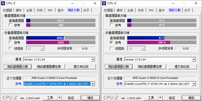Open 关于 tab in right window
The image size is (202, 101).
187,10
